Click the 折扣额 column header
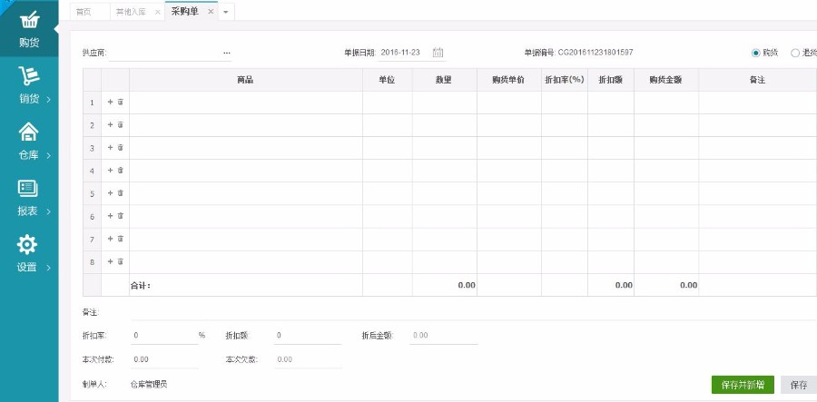The height and width of the screenshot is (402, 817). click(x=611, y=80)
